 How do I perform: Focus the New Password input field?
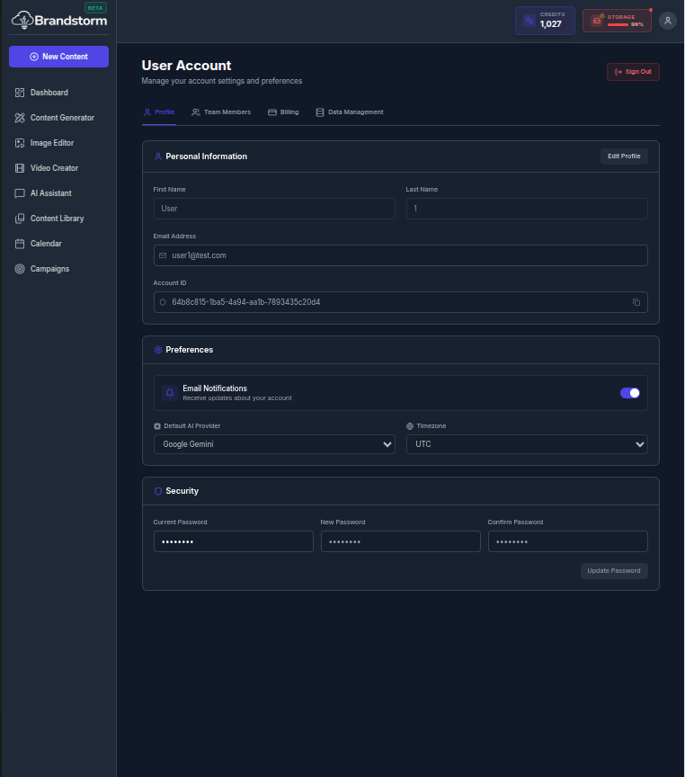(400, 541)
